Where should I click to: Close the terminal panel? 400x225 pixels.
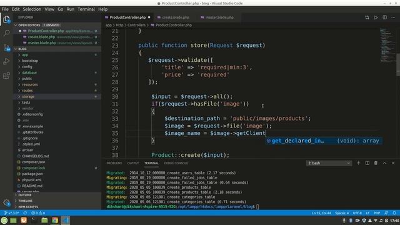click(x=393, y=163)
